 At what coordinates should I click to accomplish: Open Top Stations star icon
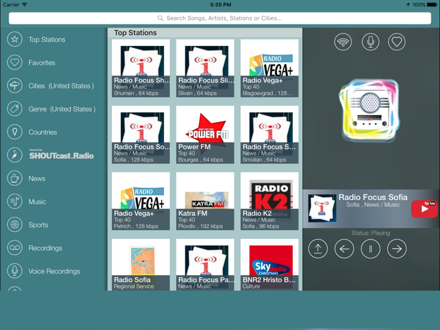pos(14,40)
